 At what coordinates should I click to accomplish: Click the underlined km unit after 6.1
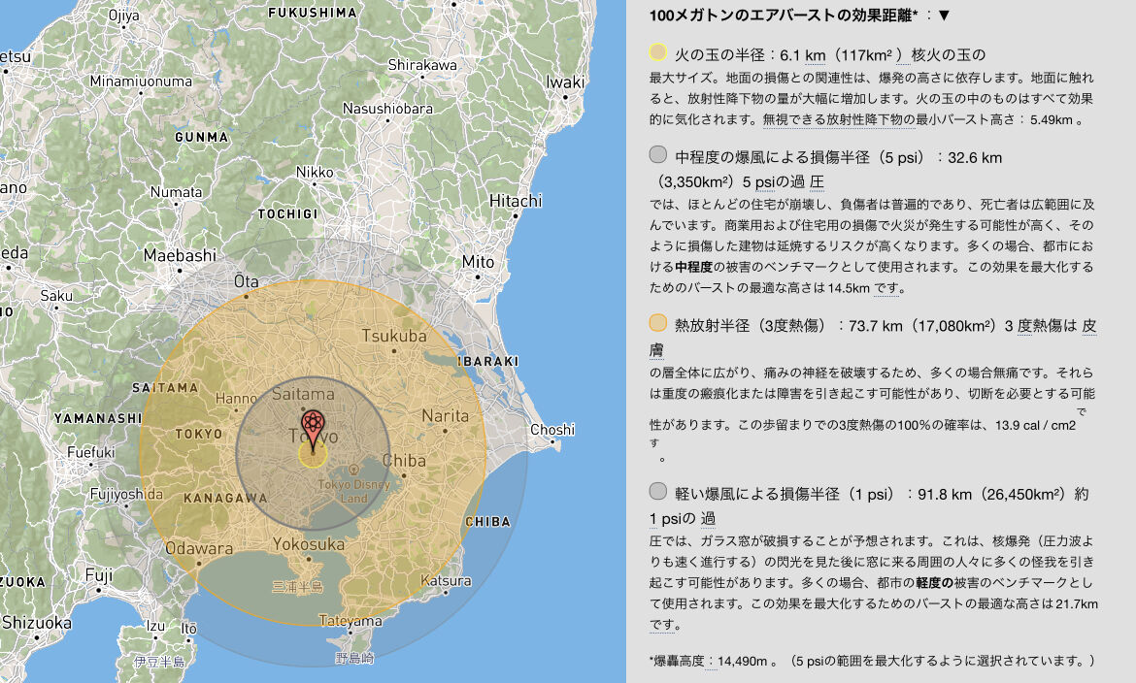click(x=815, y=55)
